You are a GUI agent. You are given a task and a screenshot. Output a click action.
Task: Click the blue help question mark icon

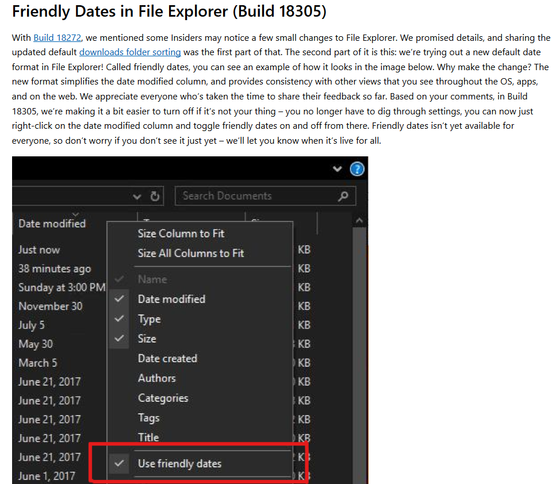(357, 169)
